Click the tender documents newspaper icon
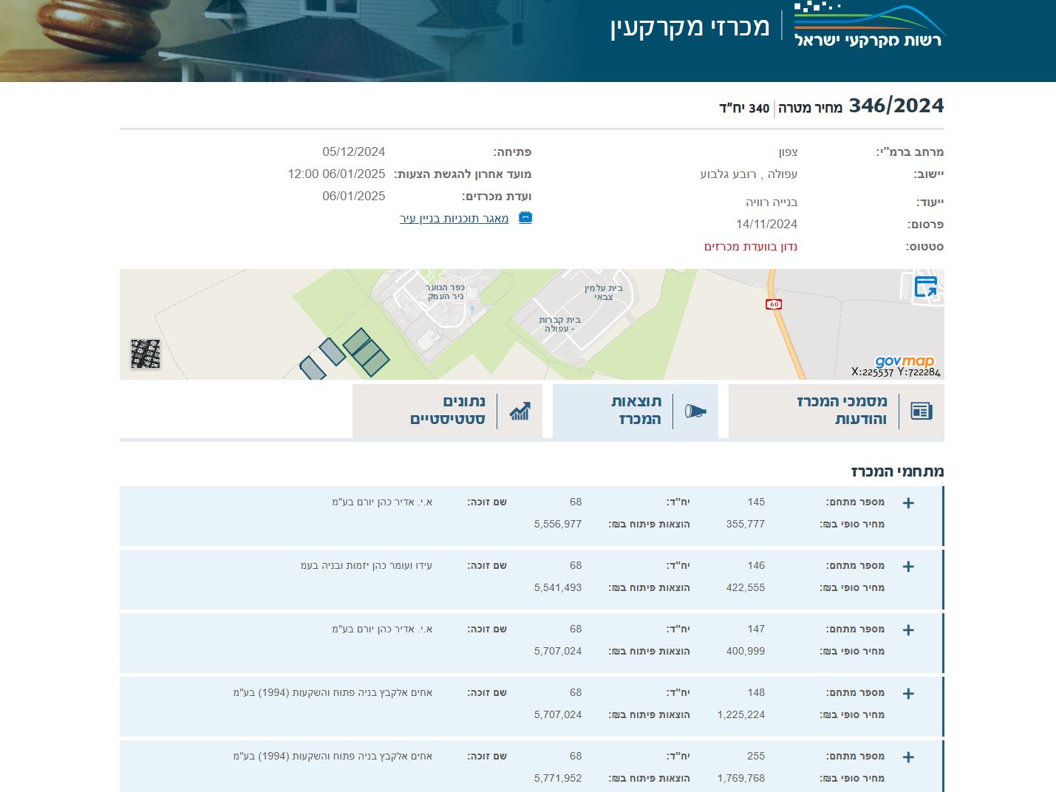The width and height of the screenshot is (1056, 792). coord(922,411)
